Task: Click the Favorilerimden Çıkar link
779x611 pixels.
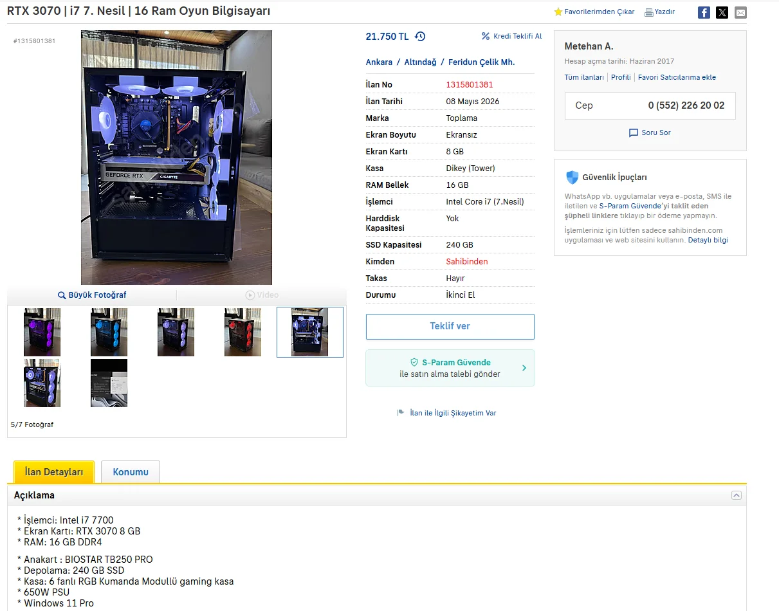Action: pyautogui.click(x=600, y=12)
